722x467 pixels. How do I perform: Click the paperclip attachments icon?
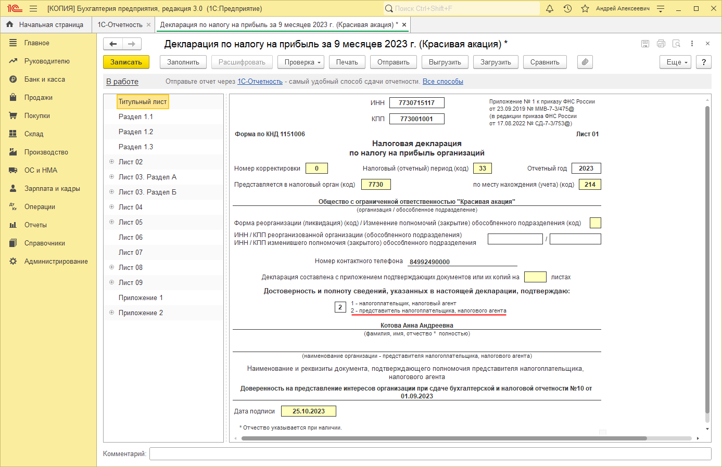click(585, 62)
